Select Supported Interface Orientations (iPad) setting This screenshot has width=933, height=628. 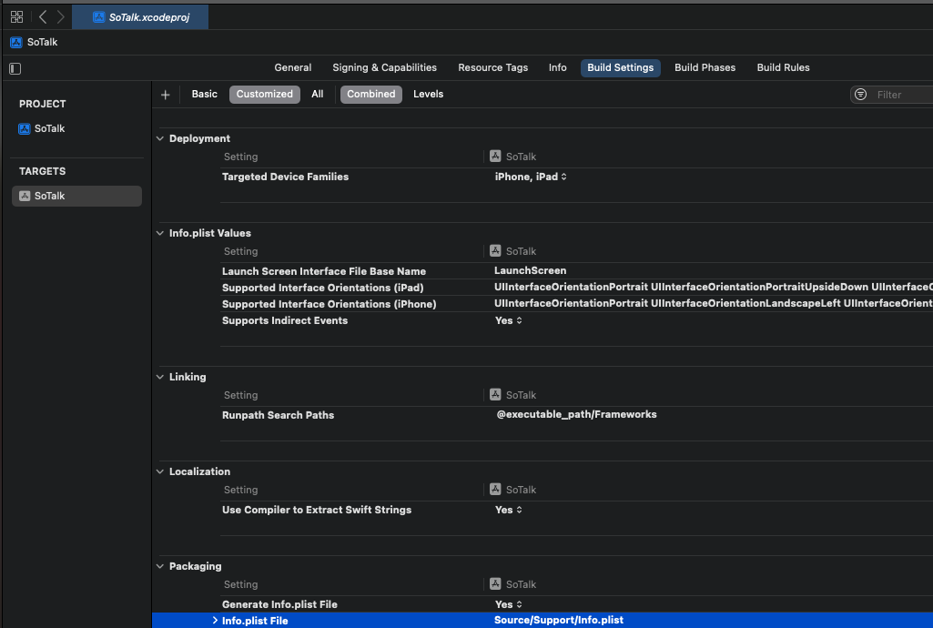point(322,288)
